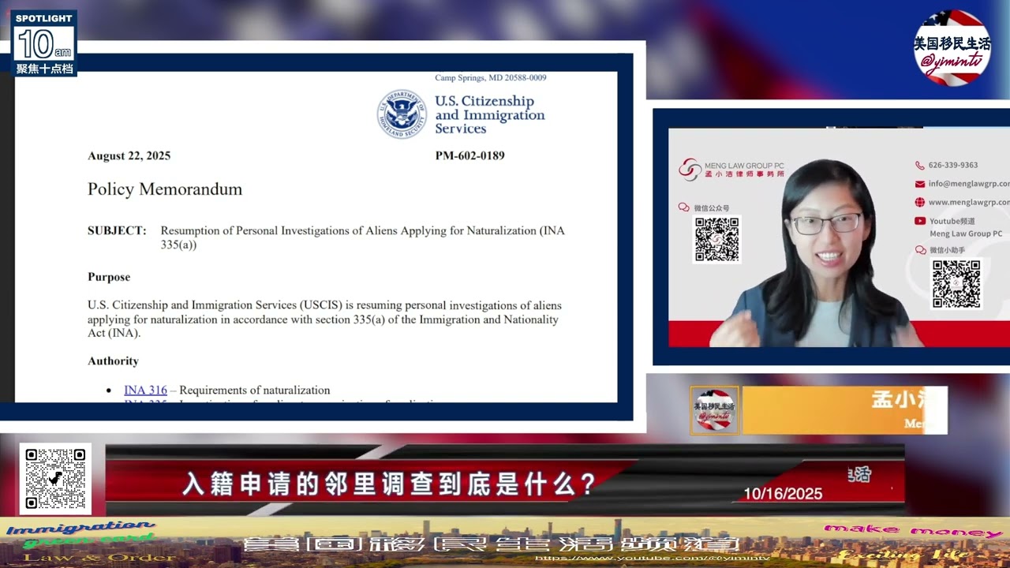Image resolution: width=1010 pixels, height=568 pixels.
Task: Click the 'Authority' section heading
Action: point(113,361)
